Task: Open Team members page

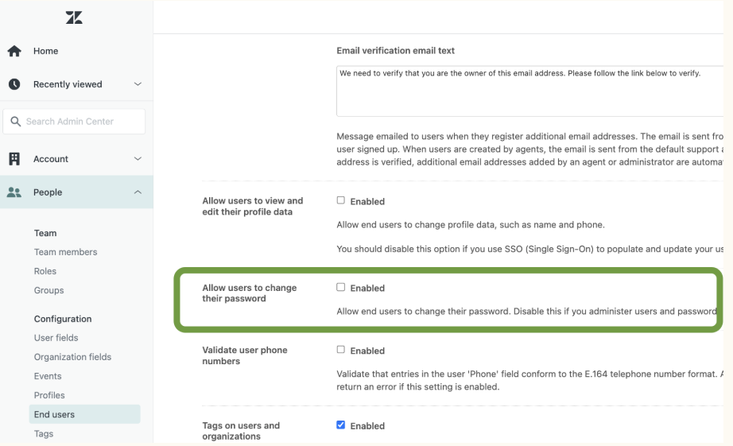Action: click(65, 252)
